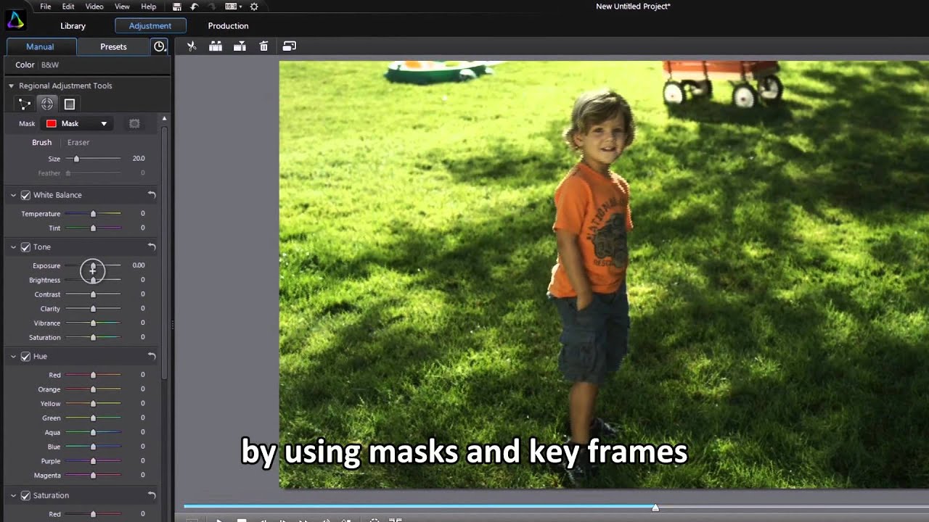Select the Manual tab
This screenshot has width=929, height=522.
(40, 46)
